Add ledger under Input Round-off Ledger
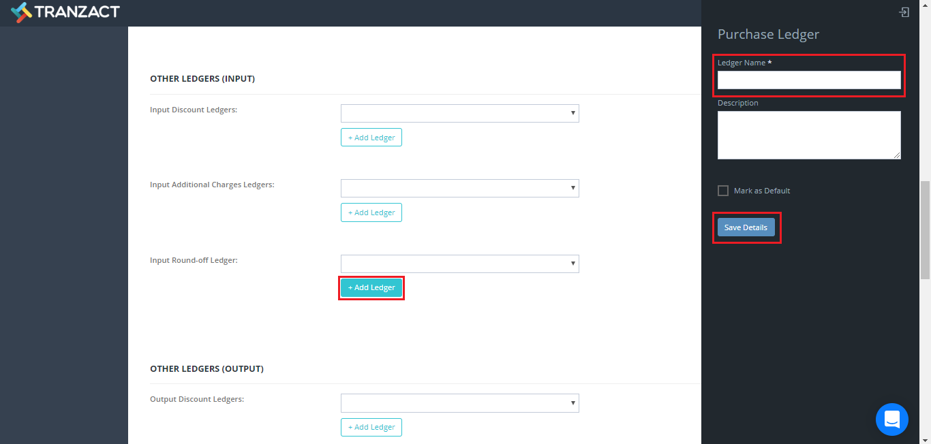The image size is (931, 444). coord(371,287)
